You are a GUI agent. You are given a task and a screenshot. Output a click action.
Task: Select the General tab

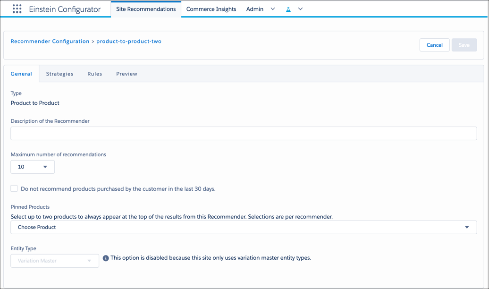(x=21, y=74)
